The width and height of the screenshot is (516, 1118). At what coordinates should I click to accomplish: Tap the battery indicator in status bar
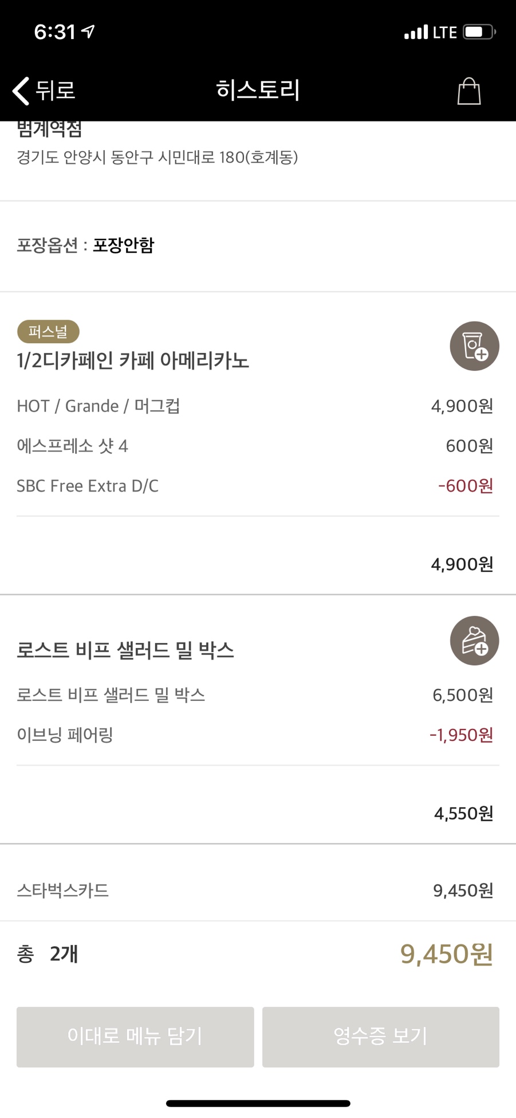coord(479,32)
